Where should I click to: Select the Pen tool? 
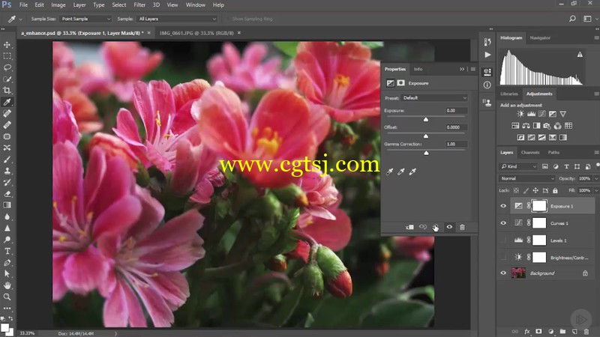point(7,263)
